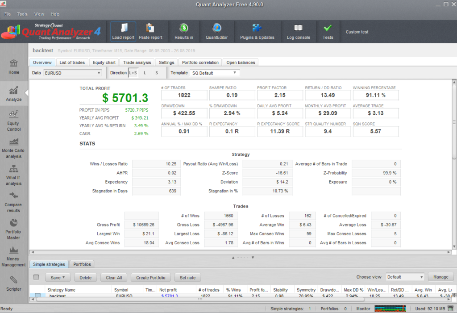Open the View menu
Viewport: 457px width, 313px height.
[39, 14]
